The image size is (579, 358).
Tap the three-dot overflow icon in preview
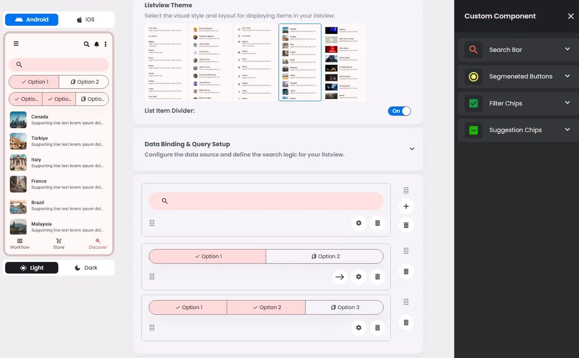pyautogui.click(x=105, y=44)
